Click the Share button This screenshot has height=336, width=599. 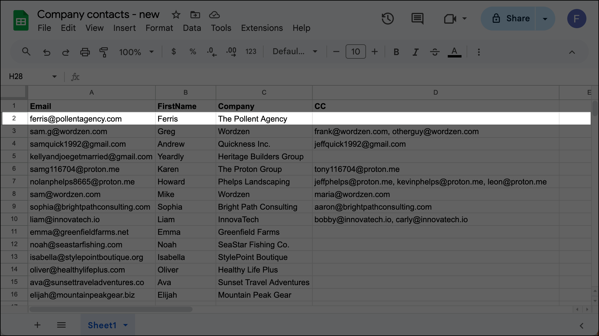pyautogui.click(x=511, y=19)
